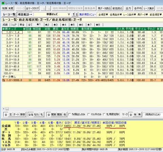163x152 pixels.
Task: Click the 末尾 button
Action: click(x=11, y=8)
